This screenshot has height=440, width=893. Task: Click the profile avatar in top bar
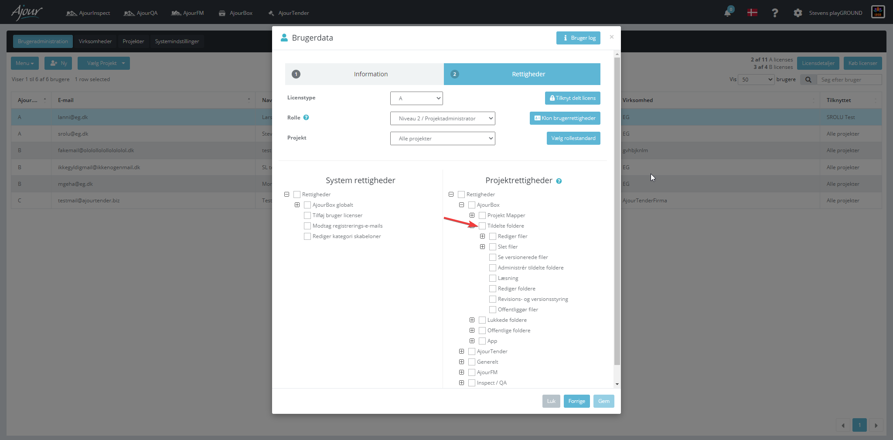click(878, 12)
